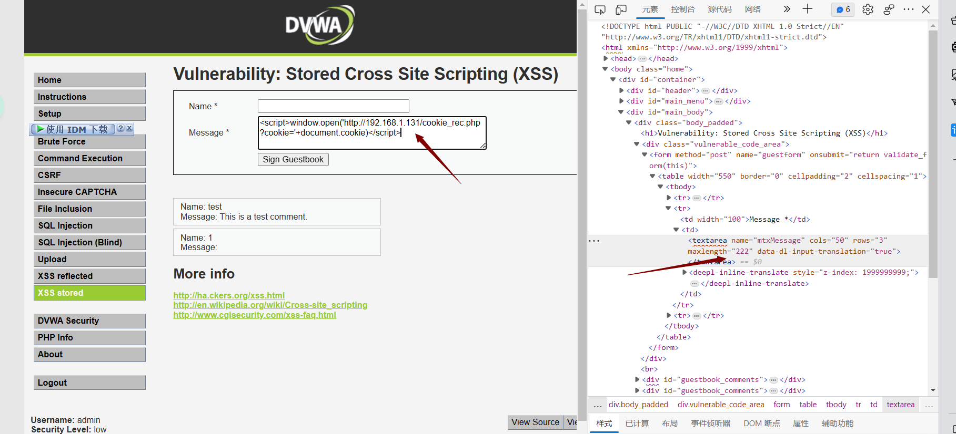
Task: Toggle device emulation icon in DevTools
Action: [621, 9]
